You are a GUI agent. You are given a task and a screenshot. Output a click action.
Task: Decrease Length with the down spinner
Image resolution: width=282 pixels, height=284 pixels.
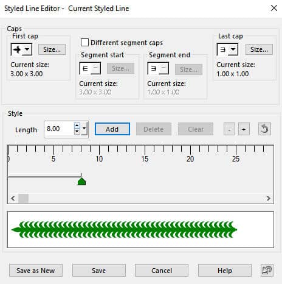click(77, 132)
